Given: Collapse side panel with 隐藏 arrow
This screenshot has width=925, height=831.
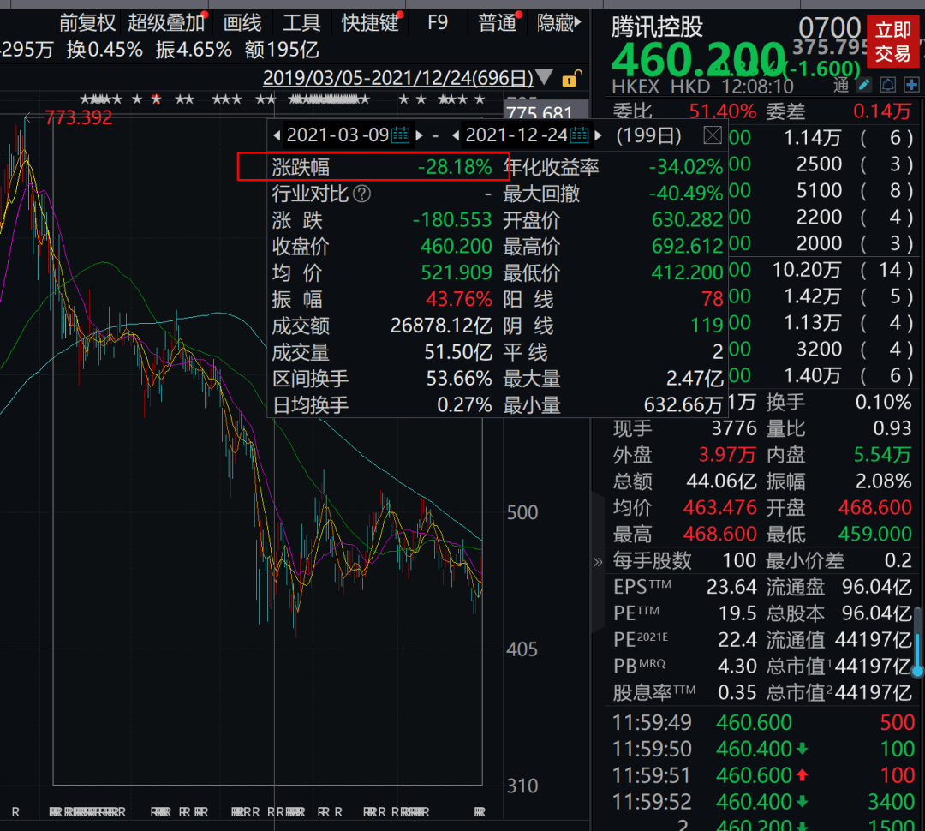Looking at the screenshot, I should [x=558, y=23].
